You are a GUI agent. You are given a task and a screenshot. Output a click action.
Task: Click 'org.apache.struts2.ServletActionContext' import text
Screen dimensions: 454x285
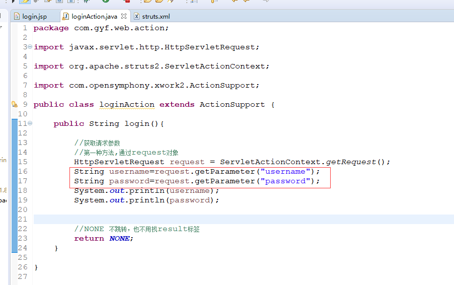pyautogui.click(x=167, y=66)
